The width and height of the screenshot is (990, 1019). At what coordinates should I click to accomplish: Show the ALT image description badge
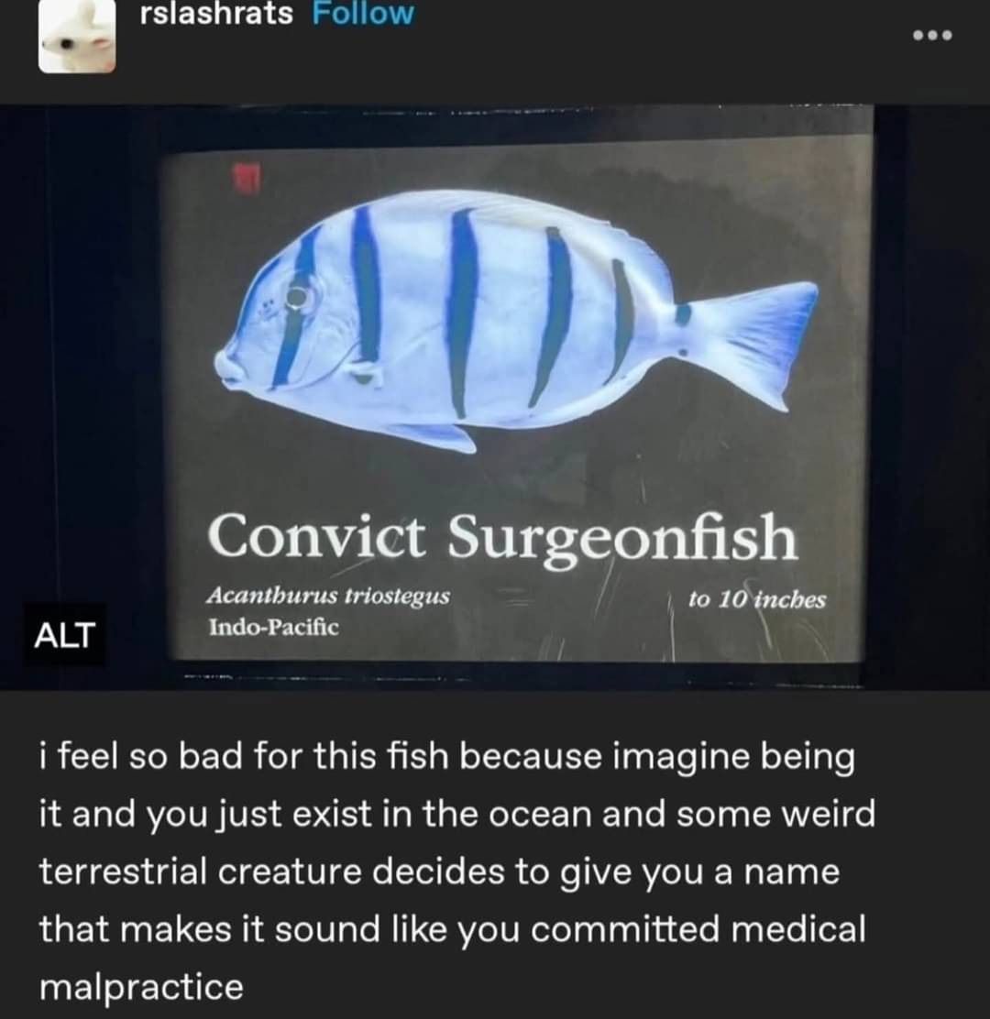click(x=64, y=635)
